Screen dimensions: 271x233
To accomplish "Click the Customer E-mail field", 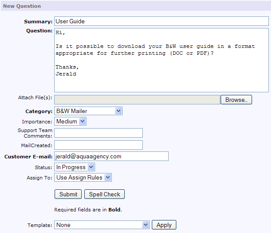I will [111, 156].
